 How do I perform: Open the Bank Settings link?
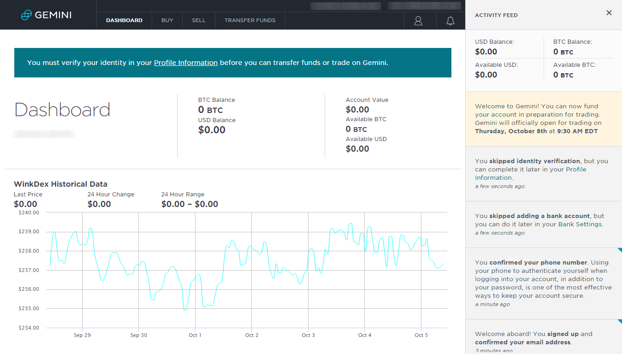pyautogui.click(x=580, y=224)
